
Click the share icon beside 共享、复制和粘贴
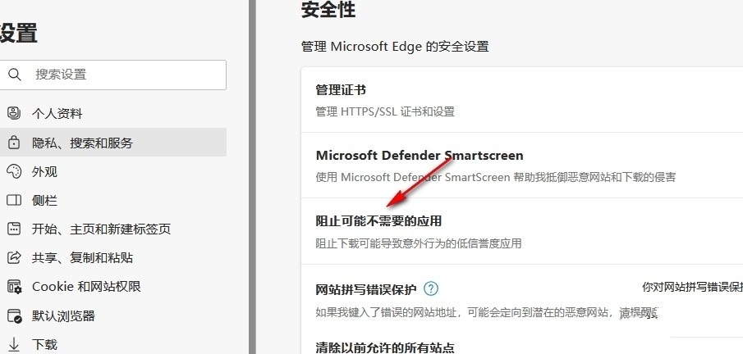[x=15, y=257]
